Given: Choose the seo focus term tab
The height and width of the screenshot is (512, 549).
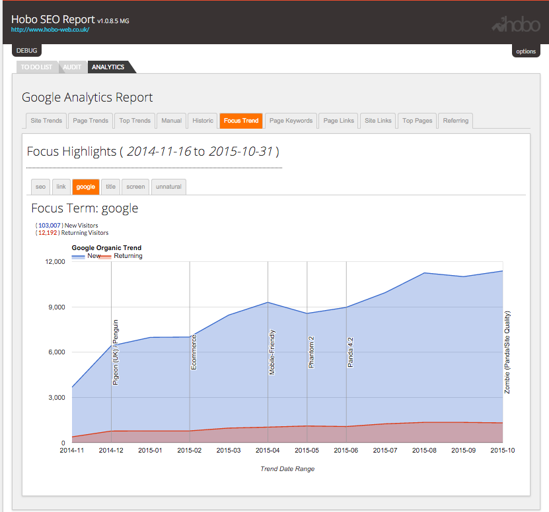Looking at the screenshot, I should click(40, 187).
